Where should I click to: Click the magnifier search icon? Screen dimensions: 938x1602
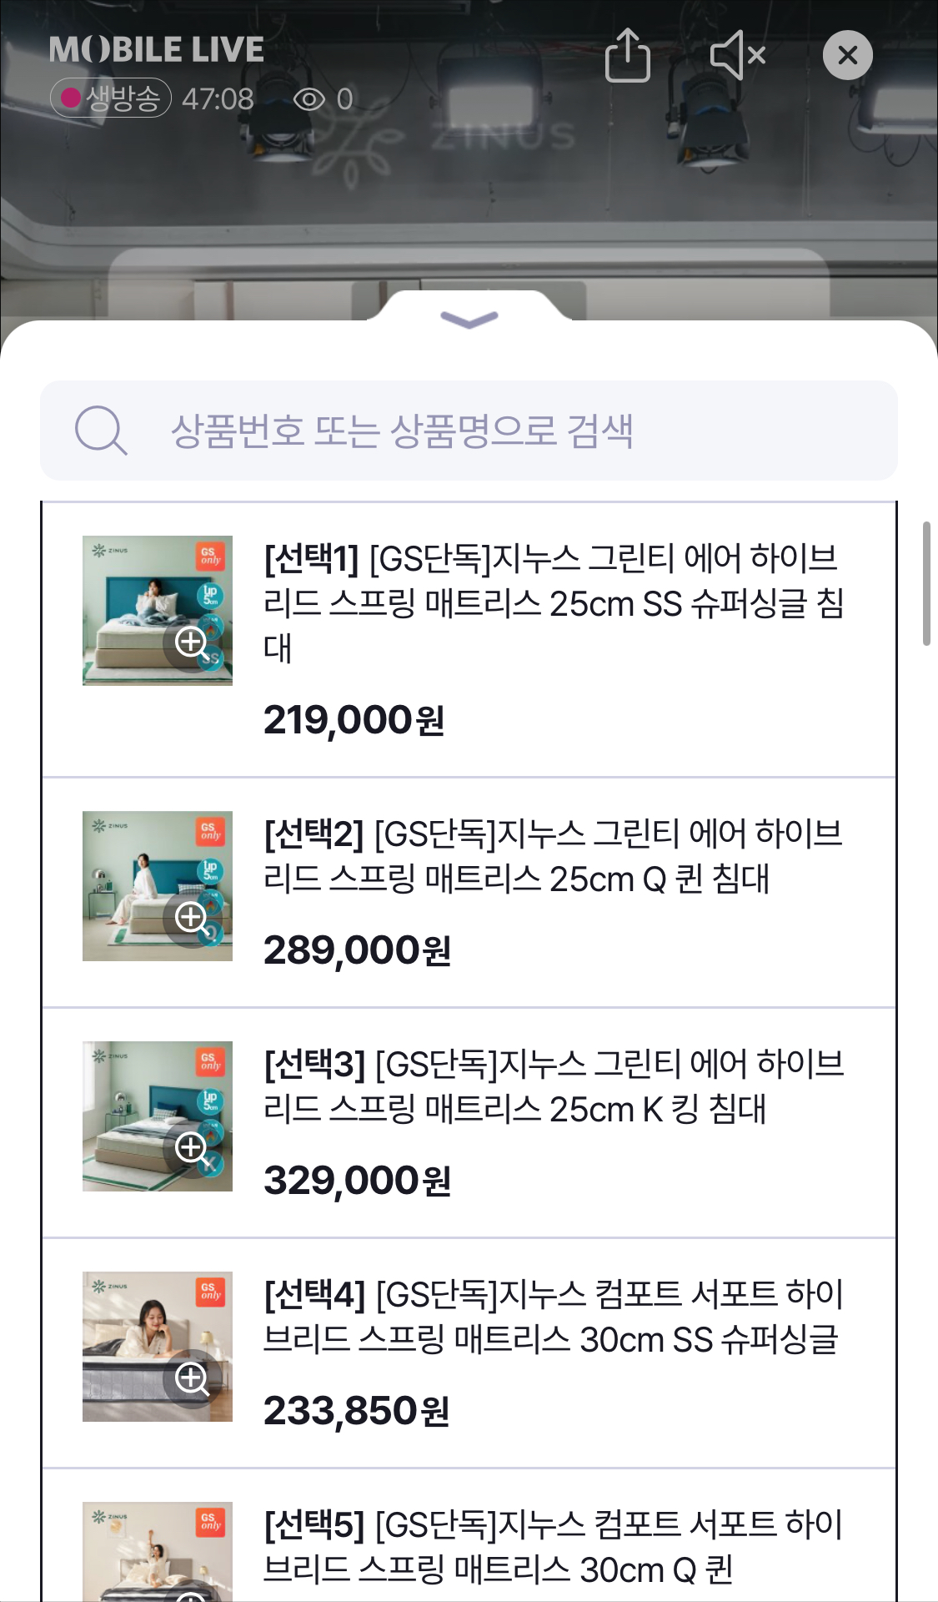pyautogui.click(x=101, y=431)
